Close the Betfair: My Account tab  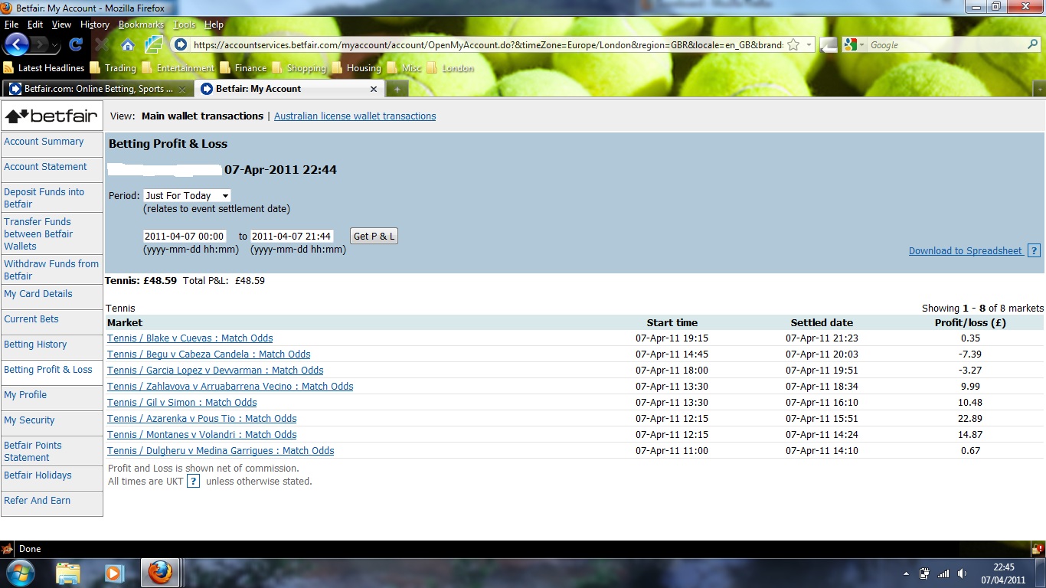374,89
